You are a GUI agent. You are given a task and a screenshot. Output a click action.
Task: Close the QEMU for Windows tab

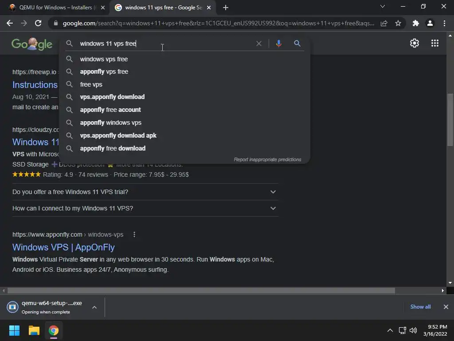[103, 8]
